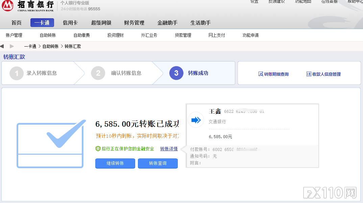This screenshot has height=203, width=363.
Task: Click the 反馈建议 top link
Action: (276, 2)
